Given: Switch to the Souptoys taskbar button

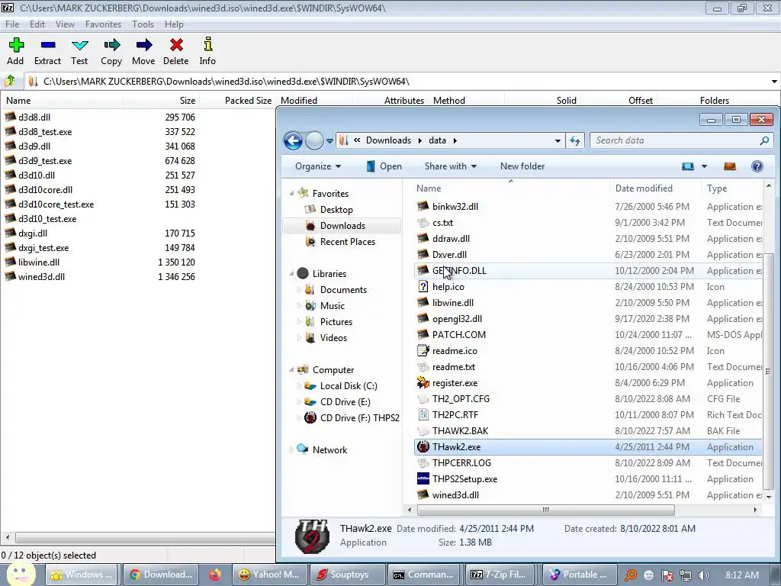Looking at the screenshot, I should pyautogui.click(x=348, y=575).
